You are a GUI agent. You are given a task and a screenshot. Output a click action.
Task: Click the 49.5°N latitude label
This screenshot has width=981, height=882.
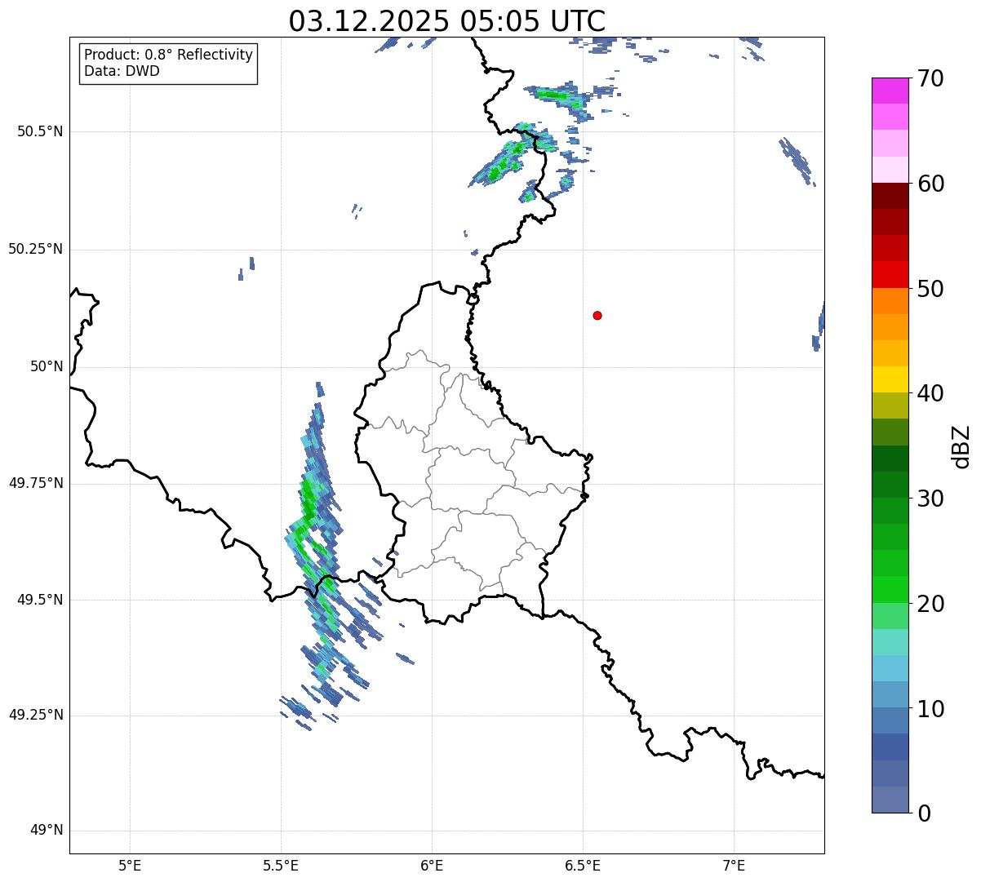click(40, 600)
